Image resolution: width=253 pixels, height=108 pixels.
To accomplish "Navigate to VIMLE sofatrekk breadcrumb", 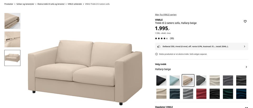I will coord(75,4).
